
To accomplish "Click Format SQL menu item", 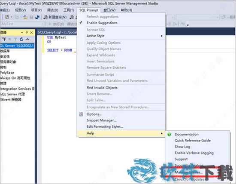I will [x=96, y=30].
